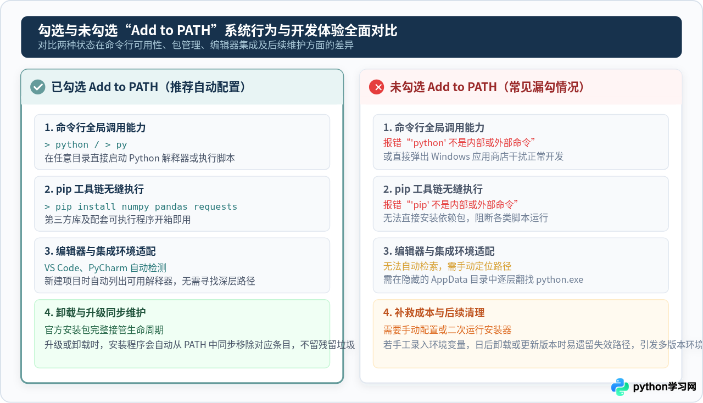Click the title 4. 卸载与升级同步维护
Image resolution: width=703 pixels, height=403 pixels.
[x=95, y=312]
